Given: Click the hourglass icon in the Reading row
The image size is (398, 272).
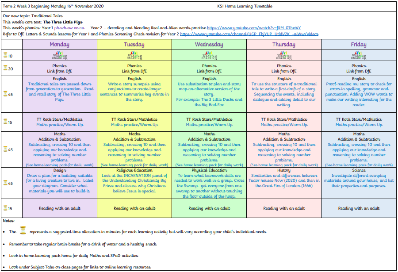Looking at the screenshot, I should pyautogui.click(x=5, y=208).
